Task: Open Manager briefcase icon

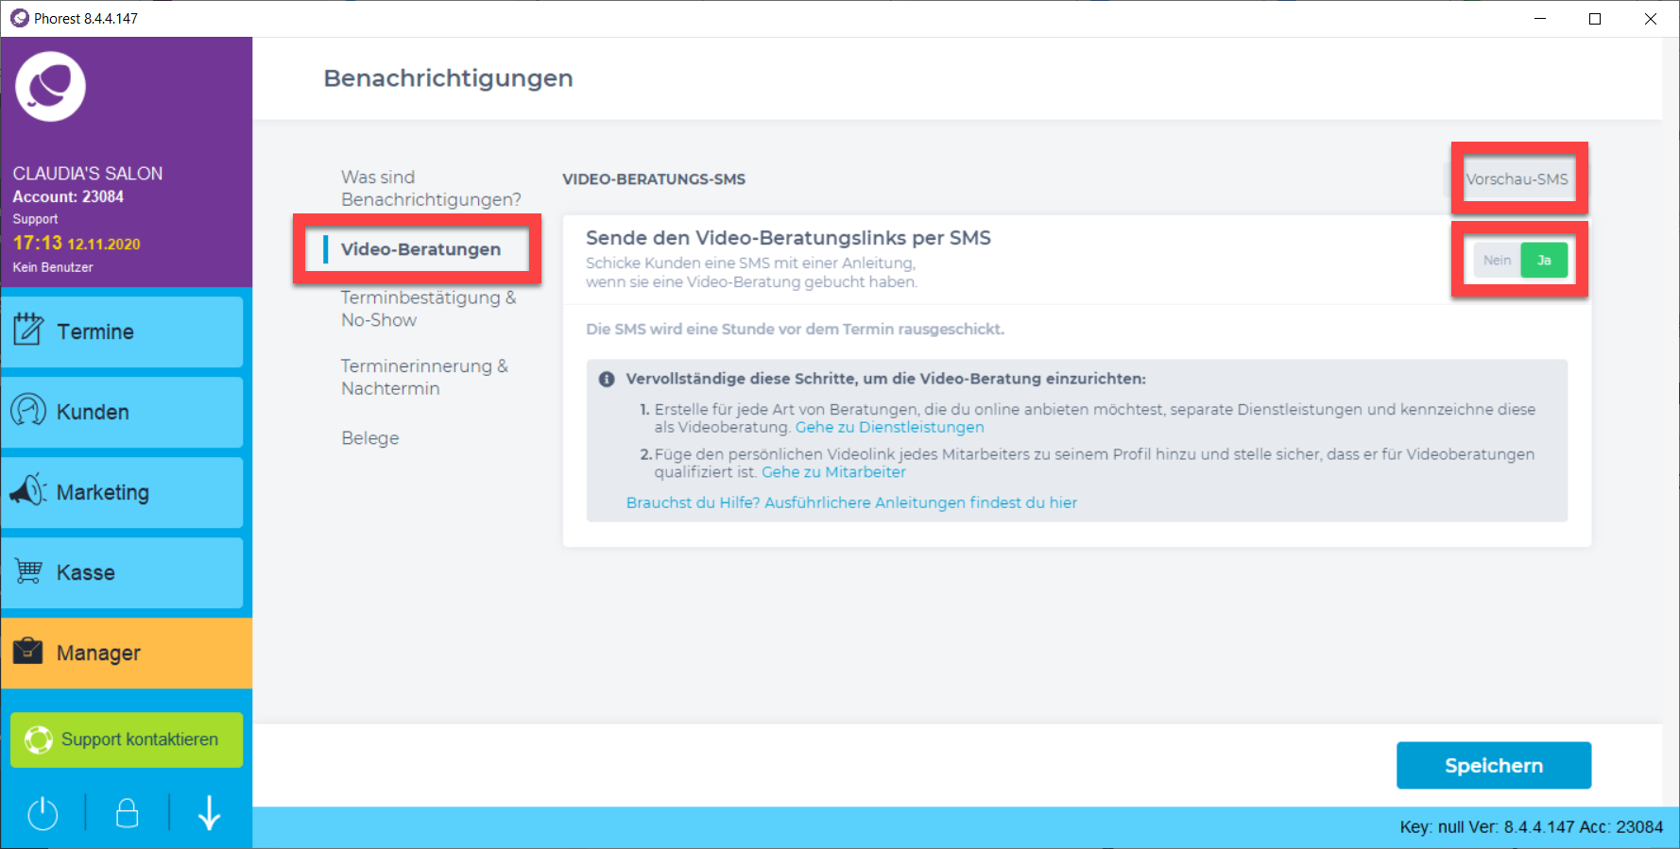Action: coord(28,652)
